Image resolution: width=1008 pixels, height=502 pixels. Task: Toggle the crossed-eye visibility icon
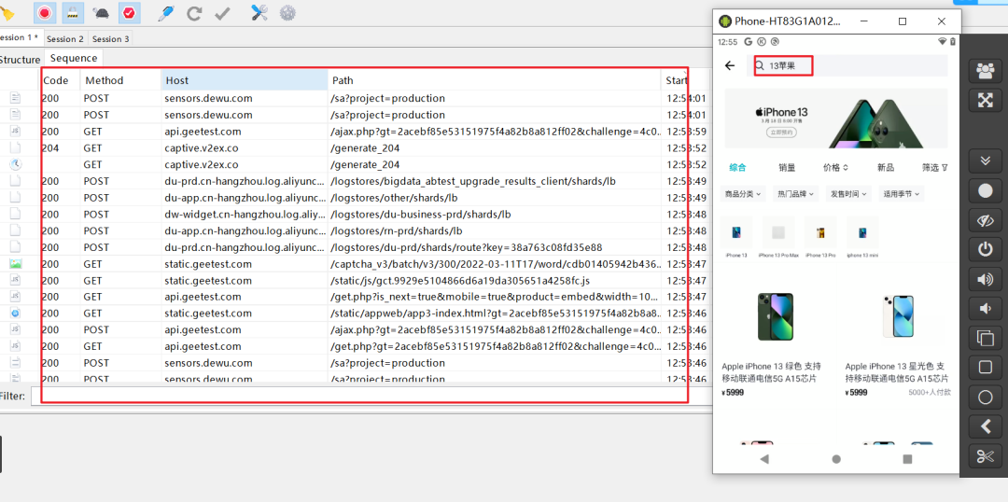[x=985, y=220]
